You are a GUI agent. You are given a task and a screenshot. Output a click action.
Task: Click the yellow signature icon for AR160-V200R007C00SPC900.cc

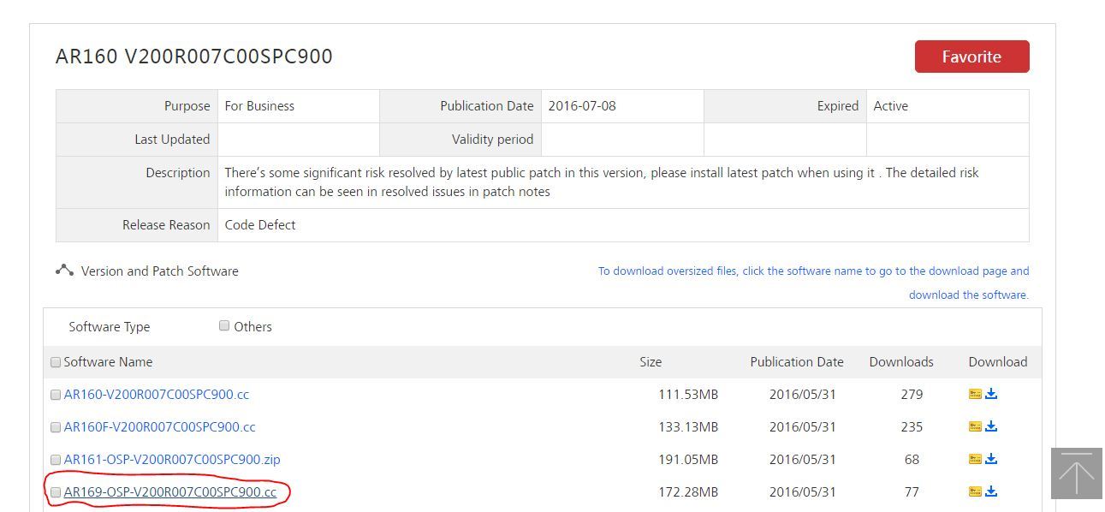[x=975, y=394]
